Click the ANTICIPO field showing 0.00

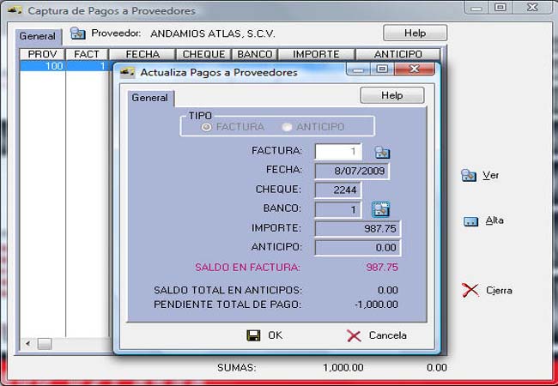tap(358, 248)
